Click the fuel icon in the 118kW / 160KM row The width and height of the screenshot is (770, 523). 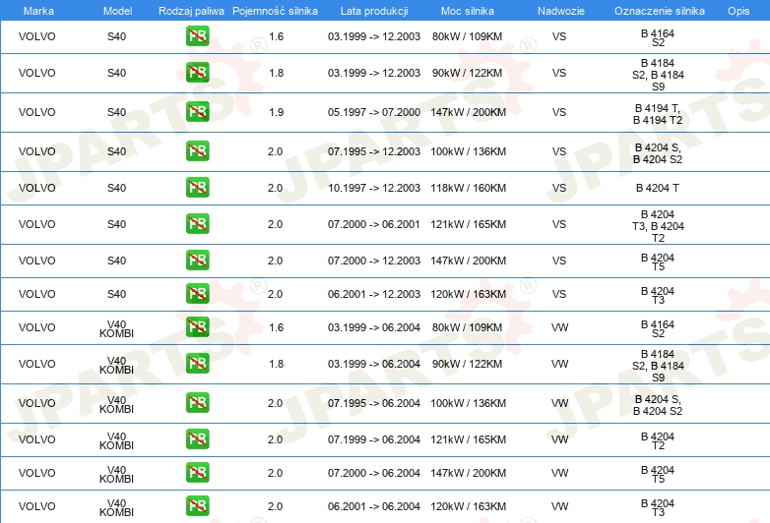(198, 188)
